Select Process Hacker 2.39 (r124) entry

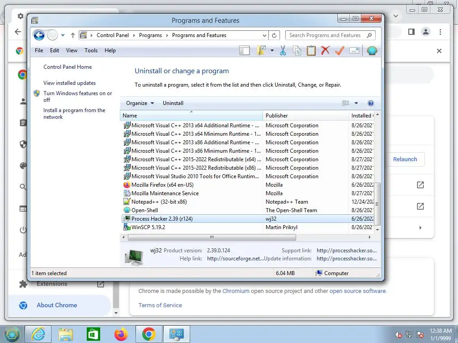247,219
